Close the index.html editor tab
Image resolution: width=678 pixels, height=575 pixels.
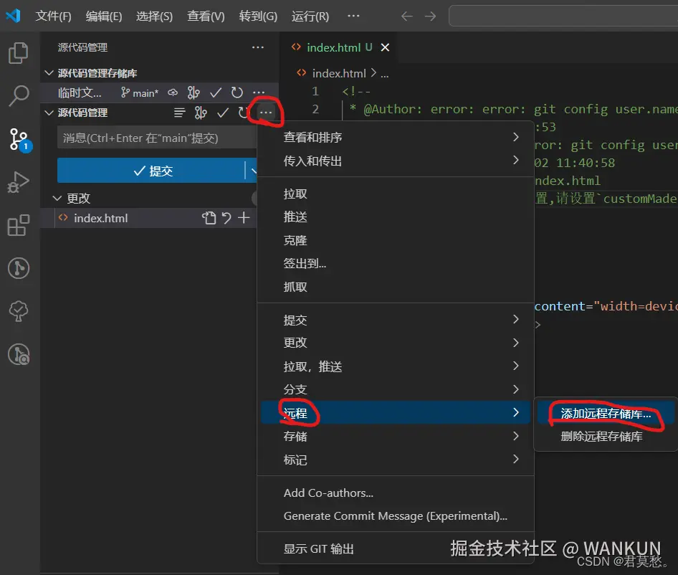[x=385, y=47]
